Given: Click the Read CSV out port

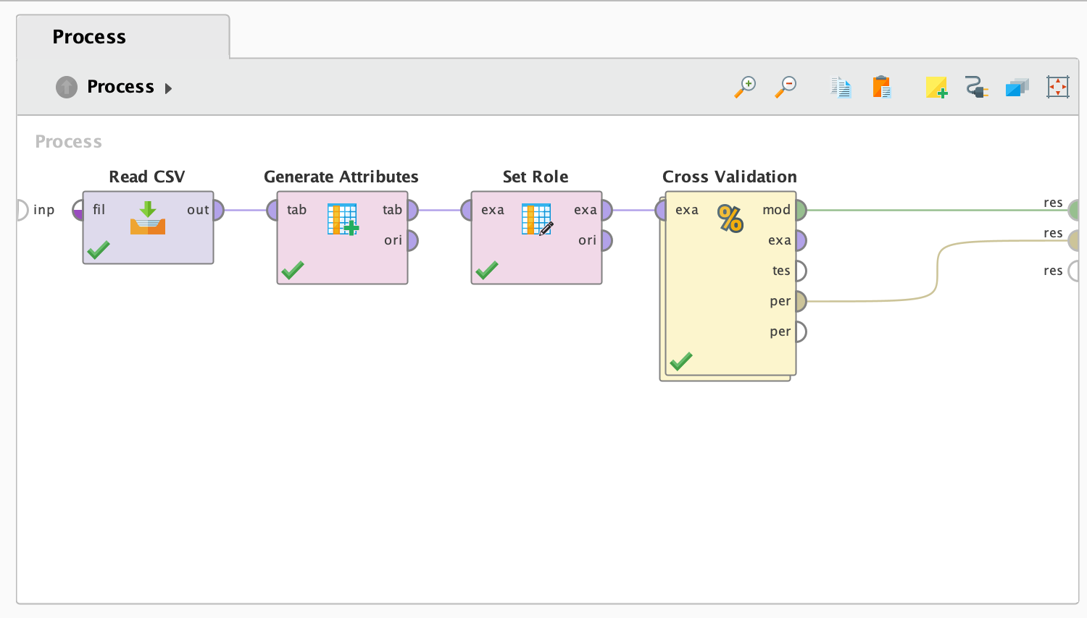Looking at the screenshot, I should 218,211.
